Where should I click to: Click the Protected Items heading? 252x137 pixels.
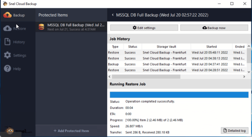(x=53, y=15)
